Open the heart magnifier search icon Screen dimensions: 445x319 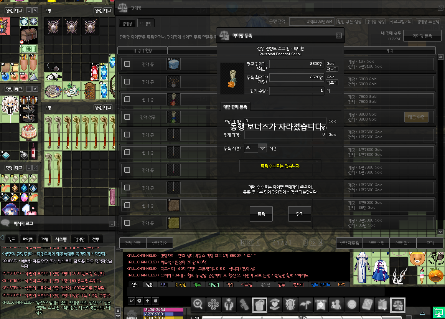[x=198, y=305]
